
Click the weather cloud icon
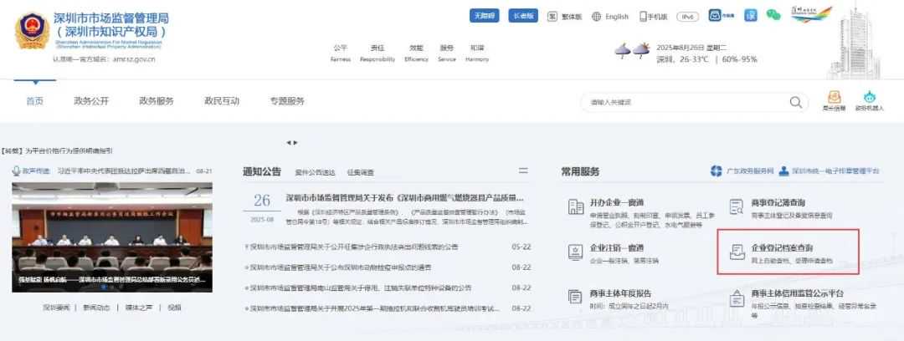point(632,50)
